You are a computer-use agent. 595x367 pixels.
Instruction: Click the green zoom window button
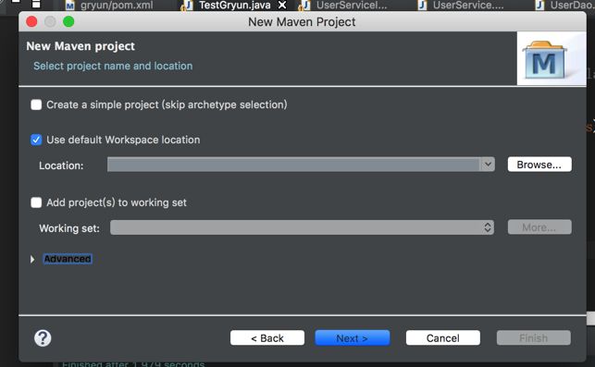(68, 21)
